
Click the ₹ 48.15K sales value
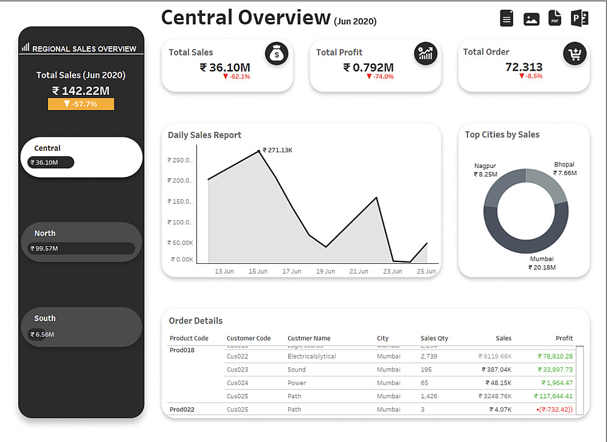[x=499, y=382]
